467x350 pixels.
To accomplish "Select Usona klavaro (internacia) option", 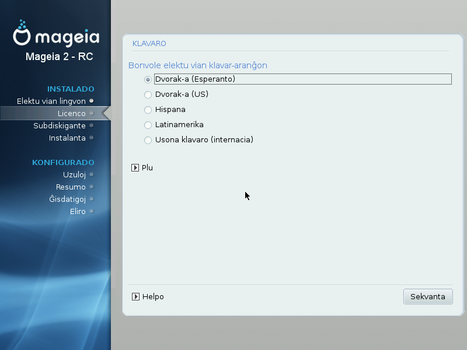I will (148, 140).
